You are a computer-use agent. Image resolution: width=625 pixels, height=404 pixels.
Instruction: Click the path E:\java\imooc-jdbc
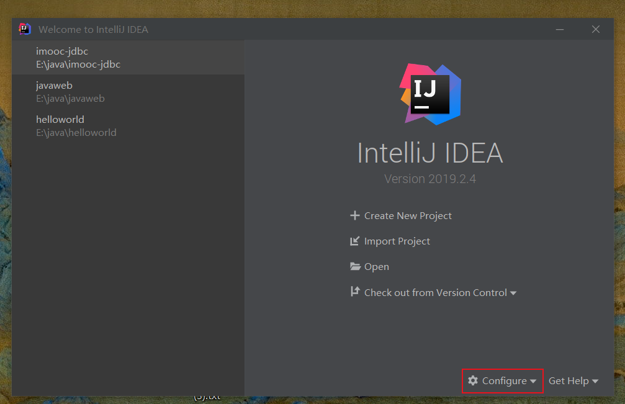[x=78, y=64]
